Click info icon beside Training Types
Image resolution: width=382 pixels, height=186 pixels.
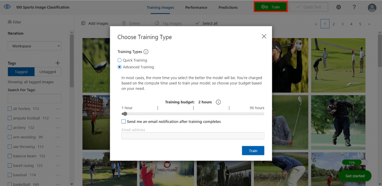pyautogui.click(x=146, y=52)
